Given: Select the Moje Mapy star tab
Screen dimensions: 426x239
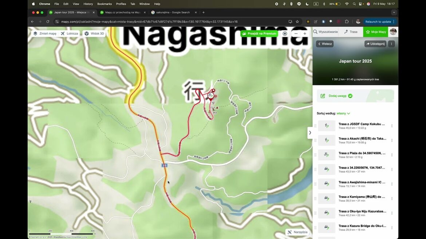Looking at the screenshot, I should 376,32.
